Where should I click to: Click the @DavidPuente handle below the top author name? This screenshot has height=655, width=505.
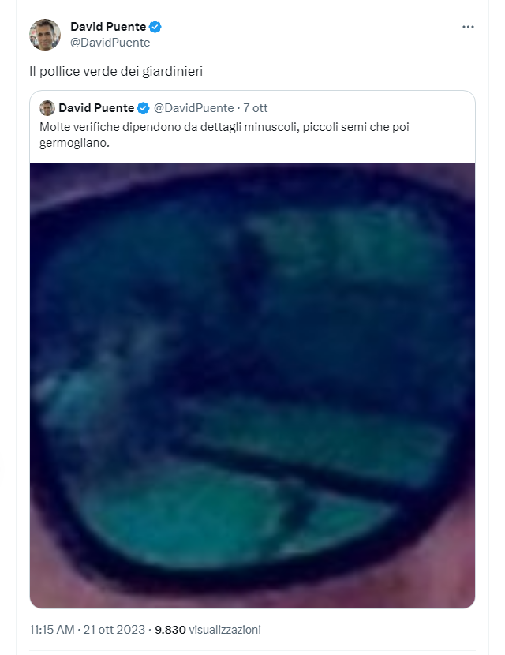pyautogui.click(x=110, y=43)
